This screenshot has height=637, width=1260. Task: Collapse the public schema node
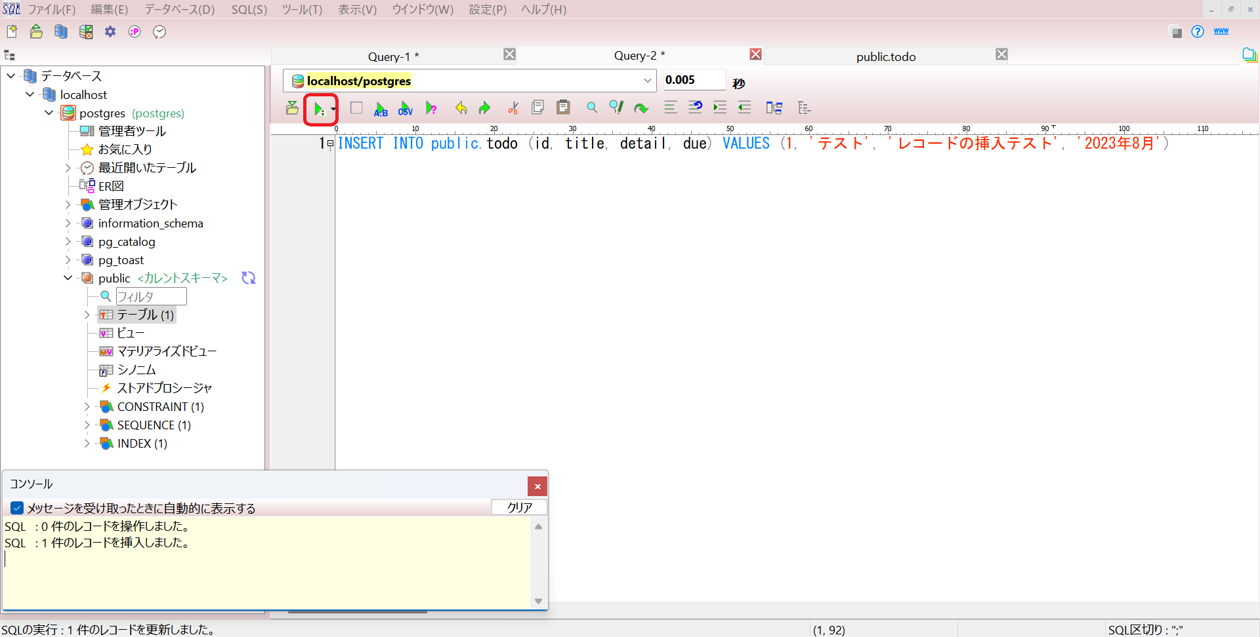pos(67,278)
